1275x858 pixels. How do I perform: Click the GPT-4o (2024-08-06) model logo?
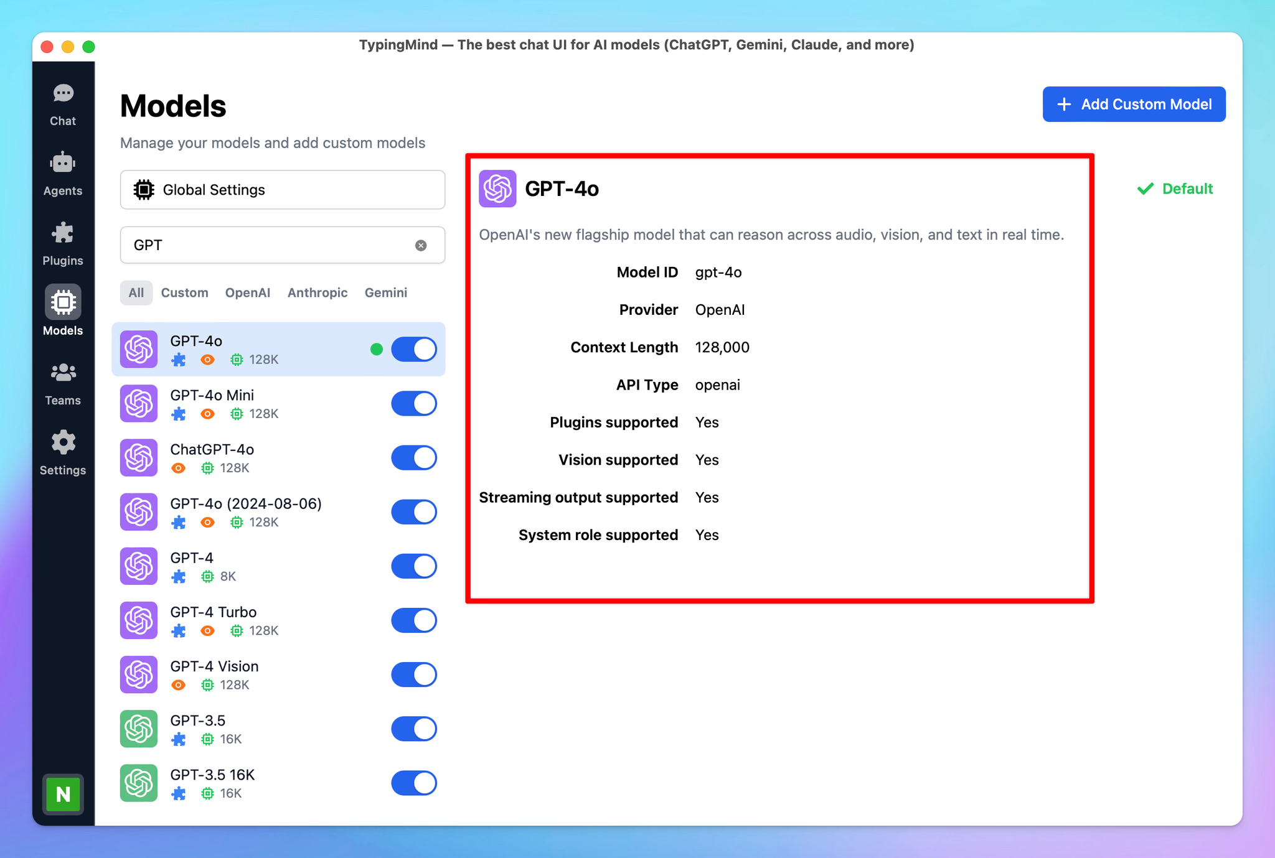tap(139, 511)
